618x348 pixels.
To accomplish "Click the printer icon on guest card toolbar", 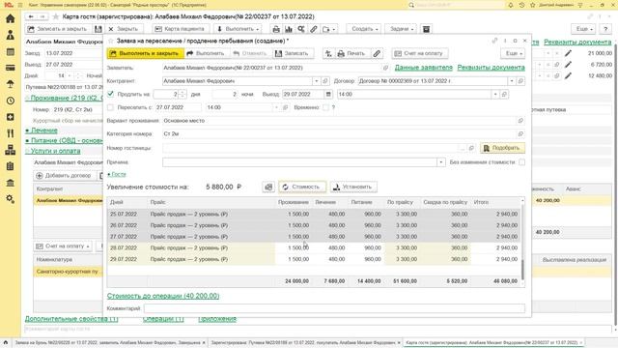I will (x=276, y=29).
